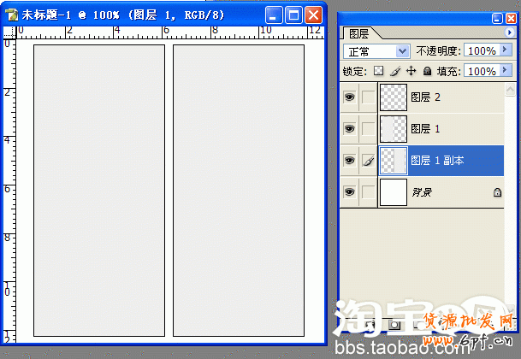The height and width of the screenshot is (359, 521).
Task: Click lock image pixels brush icon
Action: (x=394, y=72)
